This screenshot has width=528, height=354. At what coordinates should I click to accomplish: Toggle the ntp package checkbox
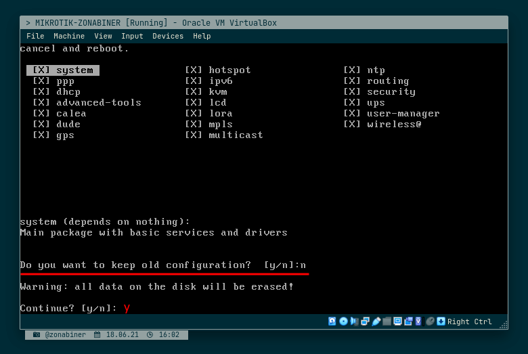click(x=352, y=70)
